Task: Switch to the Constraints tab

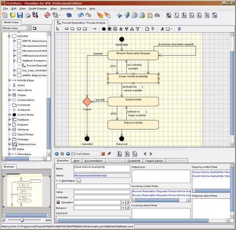Action: click(134, 161)
